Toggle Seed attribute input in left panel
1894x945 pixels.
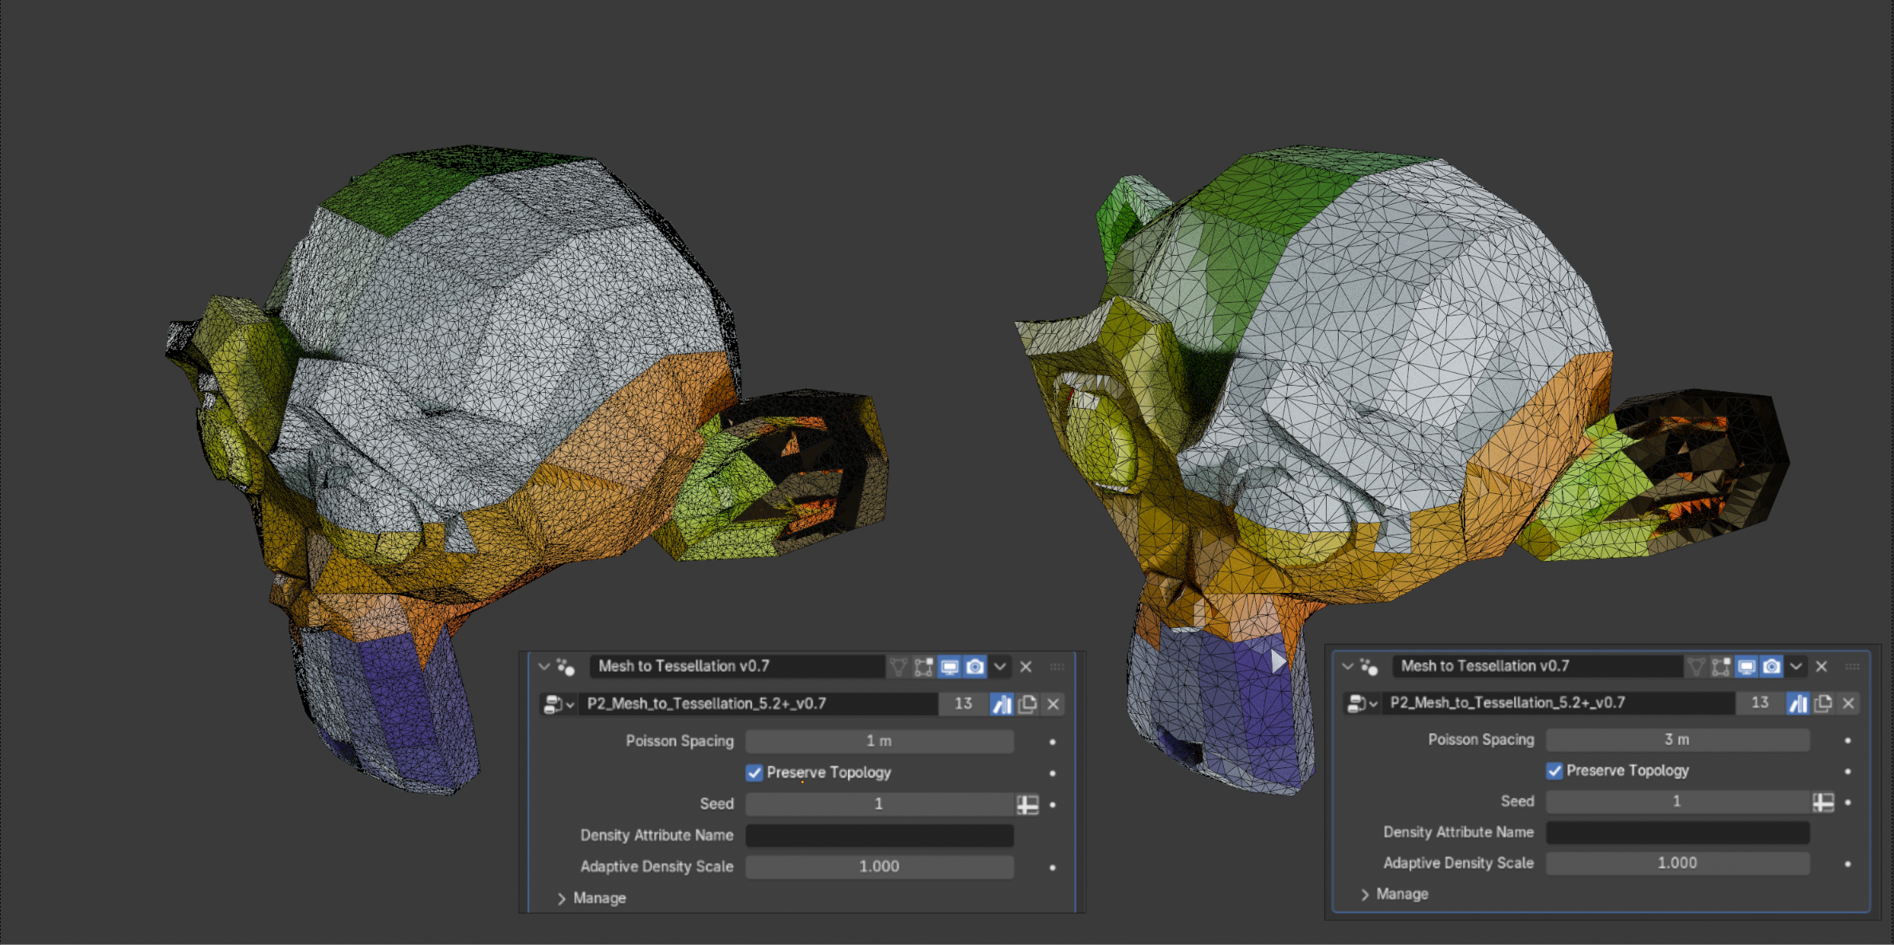point(1027,804)
